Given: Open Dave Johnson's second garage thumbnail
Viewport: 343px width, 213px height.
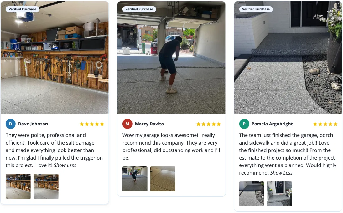Looking at the screenshot, I should pyautogui.click(x=46, y=186).
